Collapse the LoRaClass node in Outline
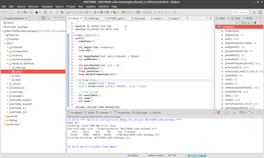This screenshot has width=264, height=158. click(217, 27)
